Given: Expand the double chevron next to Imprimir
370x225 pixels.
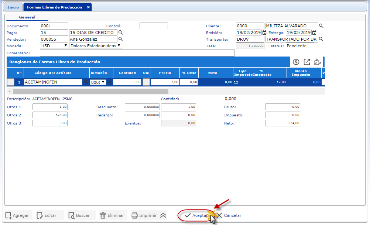Looking at the screenshot, I should (x=163, y=215).
